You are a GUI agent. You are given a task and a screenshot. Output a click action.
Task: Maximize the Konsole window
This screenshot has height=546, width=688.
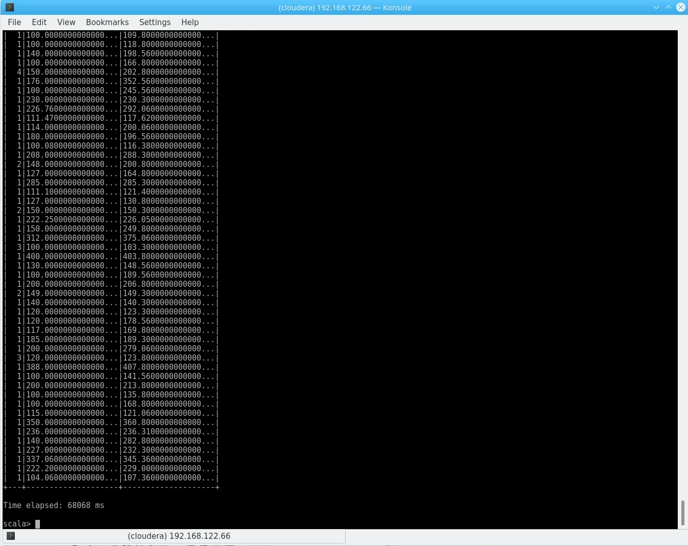click(668, 7)
